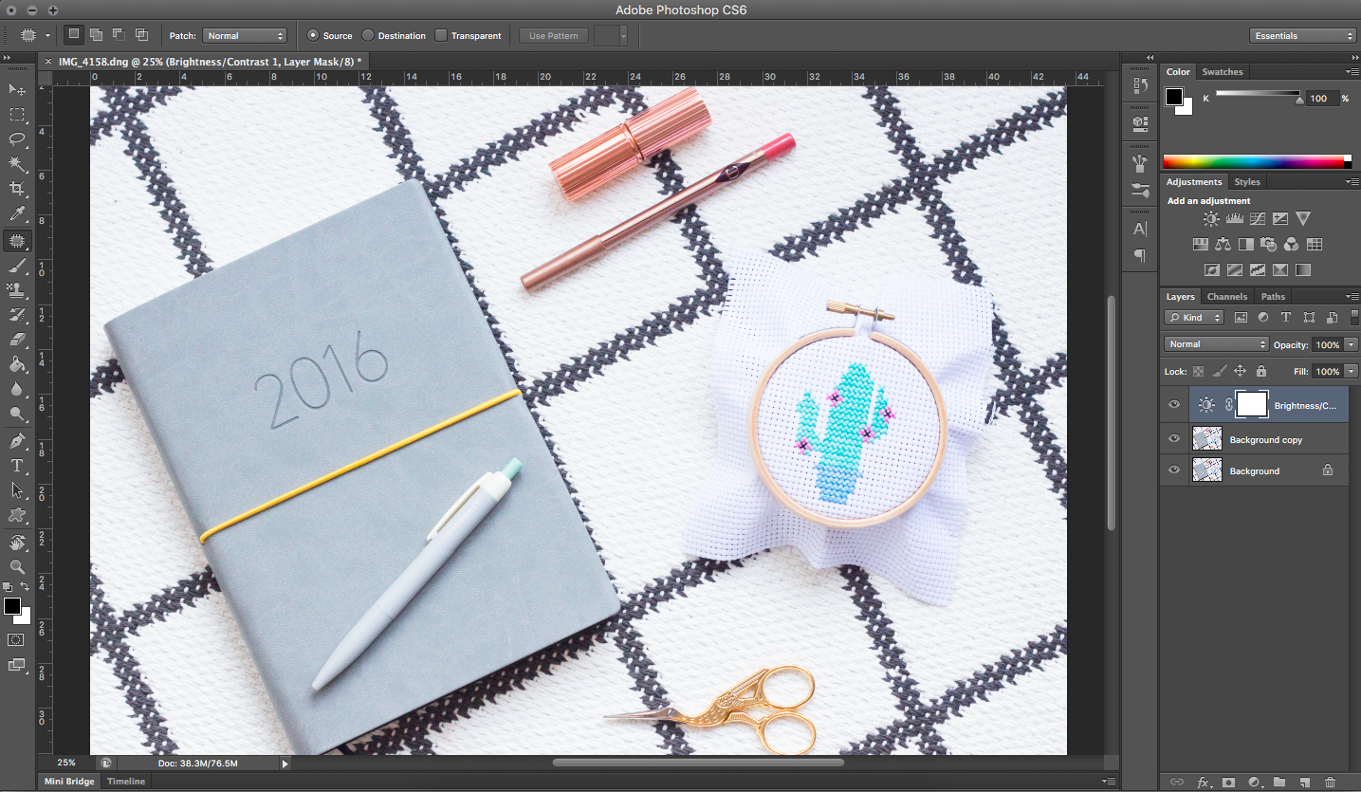Select the Move tool
The image size is (1361, 792).
(x=17, y=89)
